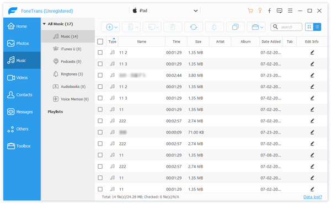331x204 pixels.
Task: Click the Add files plus icon
Action: click(109, 27)
